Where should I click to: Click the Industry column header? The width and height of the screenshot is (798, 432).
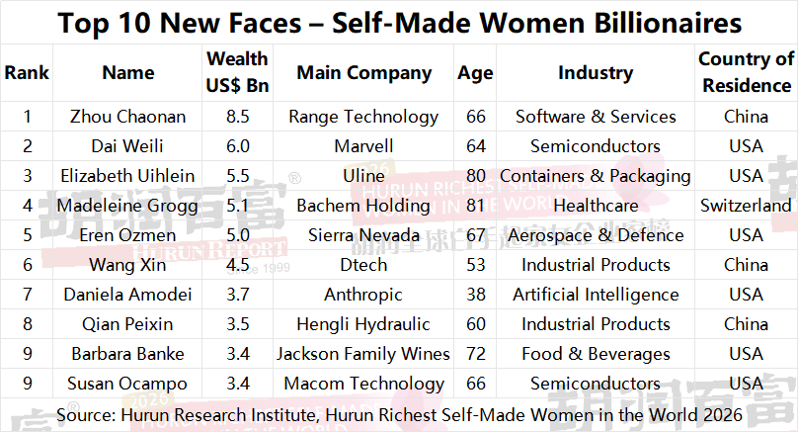point(596,72)
